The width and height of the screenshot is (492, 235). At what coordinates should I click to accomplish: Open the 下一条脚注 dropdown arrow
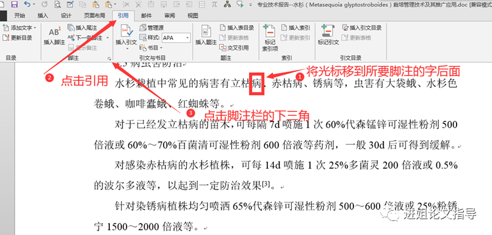(x=107, y=38)
